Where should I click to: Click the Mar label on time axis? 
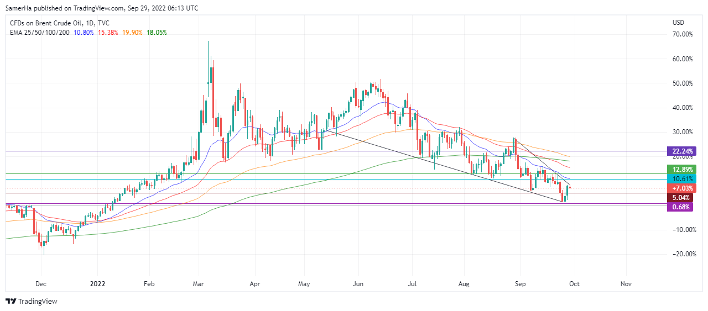tap(200, 283)
